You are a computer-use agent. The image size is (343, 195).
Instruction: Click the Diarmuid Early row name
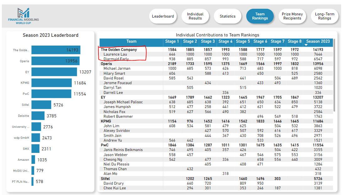pyautogui.click(x=116, y=59)
